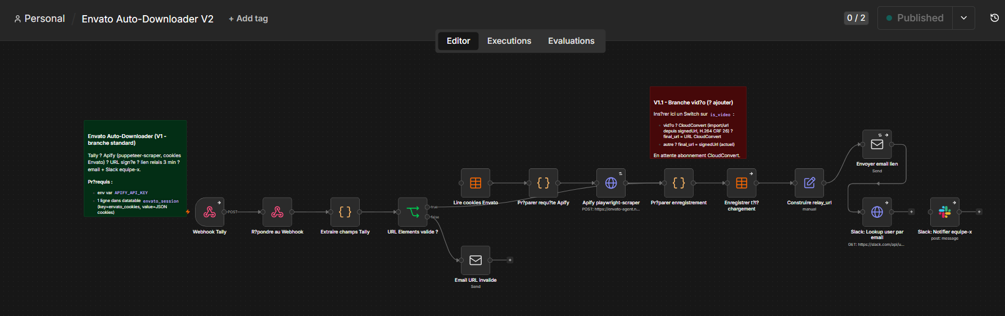Select the Préparer requête Apify code node

[x=544, y=183]
